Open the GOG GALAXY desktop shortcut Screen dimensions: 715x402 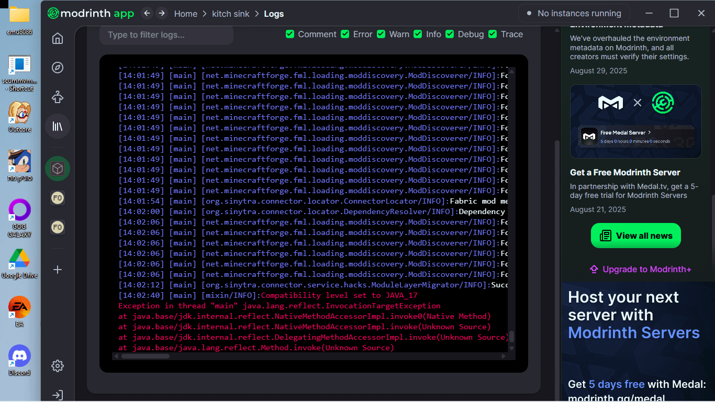point(19,218)
